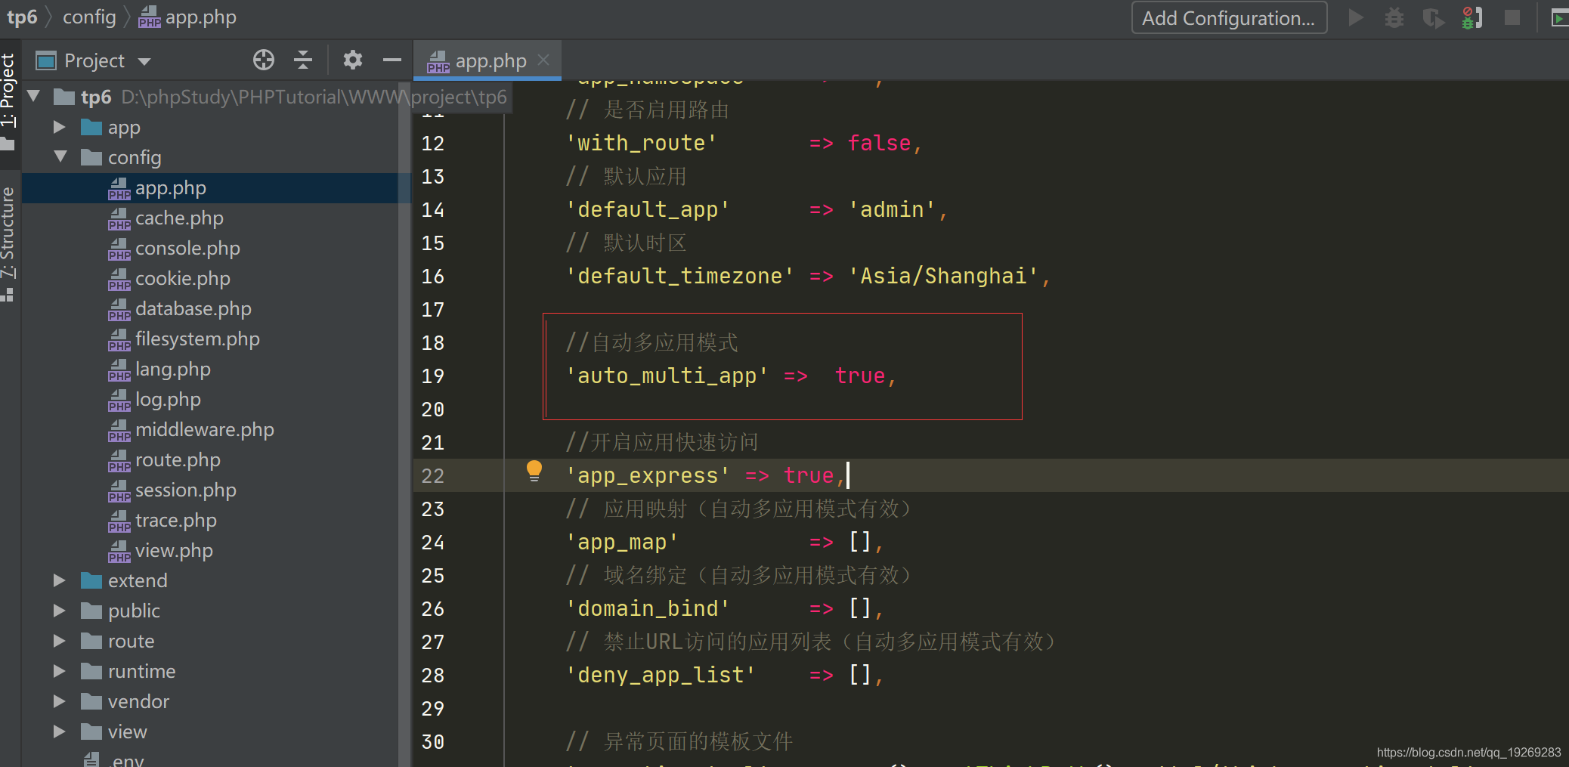
Task: Open the Project view mode dropdown
Action: [x=145, y=60]
